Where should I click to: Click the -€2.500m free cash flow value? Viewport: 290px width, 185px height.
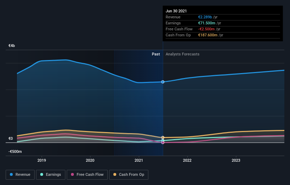206,29
